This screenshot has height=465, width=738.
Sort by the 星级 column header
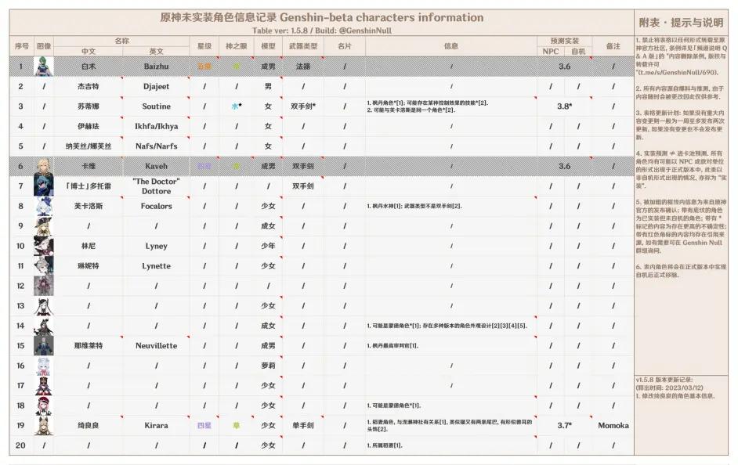click(x=204, y=45)
